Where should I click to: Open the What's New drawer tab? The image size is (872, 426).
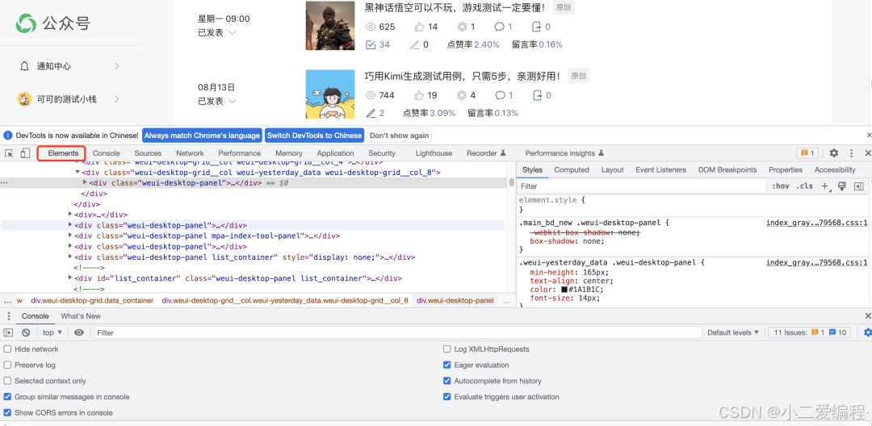click(x=81, y=316)
